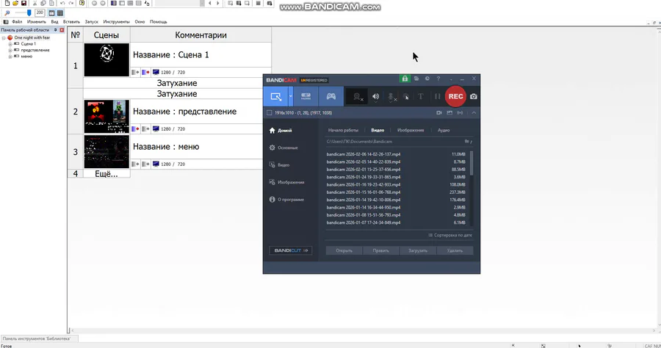The width and height of the screenshot is (661, 348).
Task: Switch to Изображения tab in Bandicam
Action: 410,130
